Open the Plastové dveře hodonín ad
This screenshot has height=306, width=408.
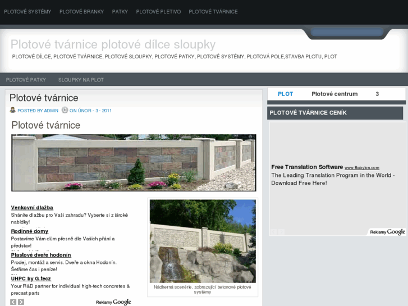(41, 255)
